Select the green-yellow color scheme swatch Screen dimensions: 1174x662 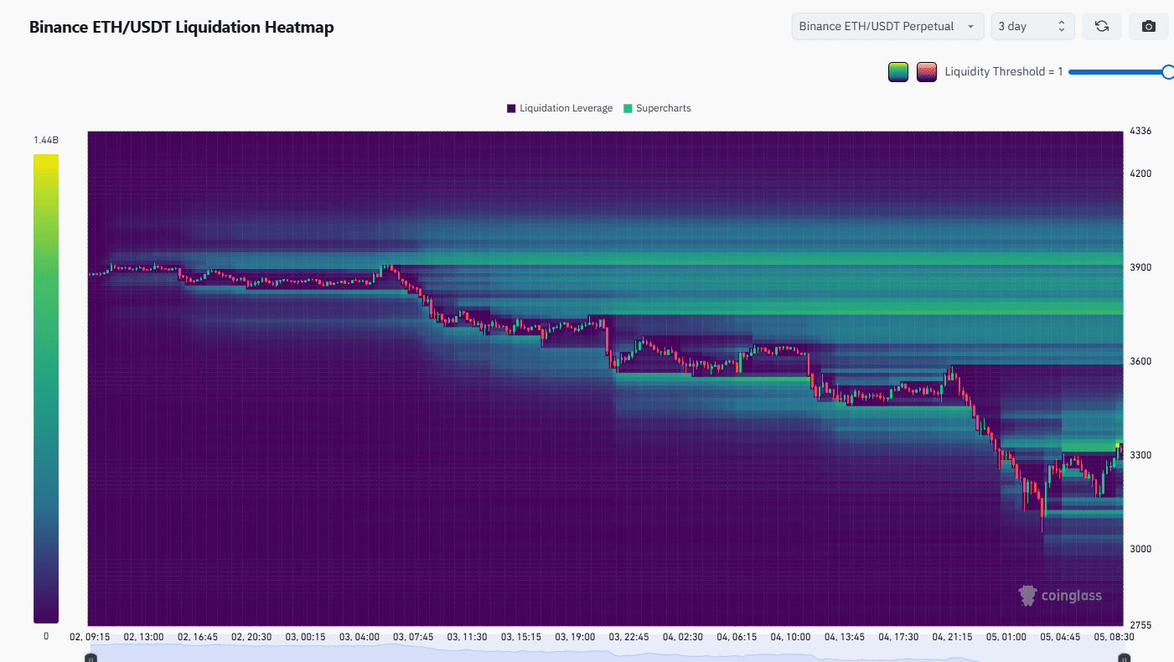[x=898, y=72]
